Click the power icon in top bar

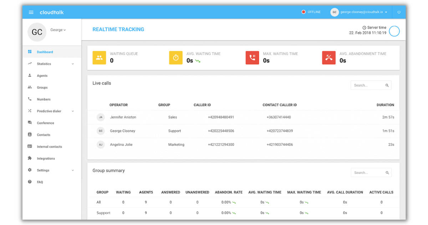click(399, 12)
